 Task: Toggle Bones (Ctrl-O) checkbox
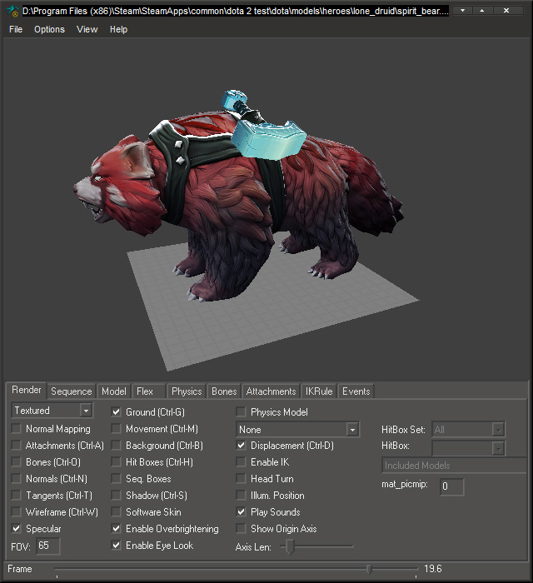[x=17, y=462]
